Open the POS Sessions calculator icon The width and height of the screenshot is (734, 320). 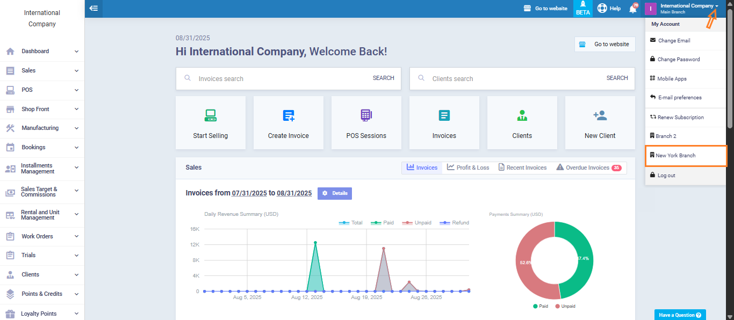point(366,115)
